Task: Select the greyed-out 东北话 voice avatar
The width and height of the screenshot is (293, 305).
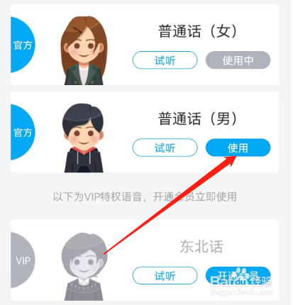Action: pos(84,267)
